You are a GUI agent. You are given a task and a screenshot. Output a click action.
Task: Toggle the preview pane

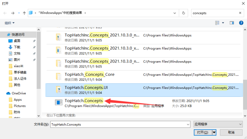[232, 23]
